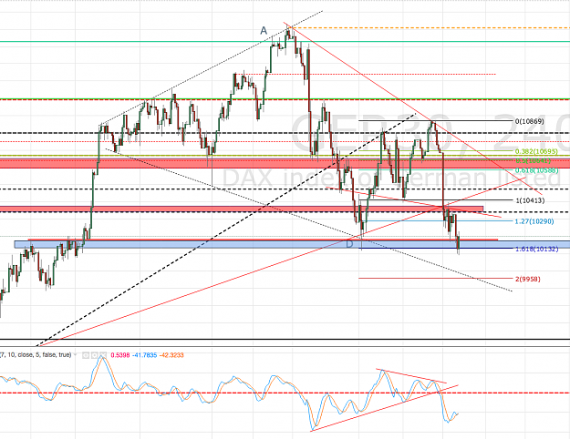Click Fibonacci label 0.382(10695)
Screen dimensions: 570x439
click(x=536, y=151)
